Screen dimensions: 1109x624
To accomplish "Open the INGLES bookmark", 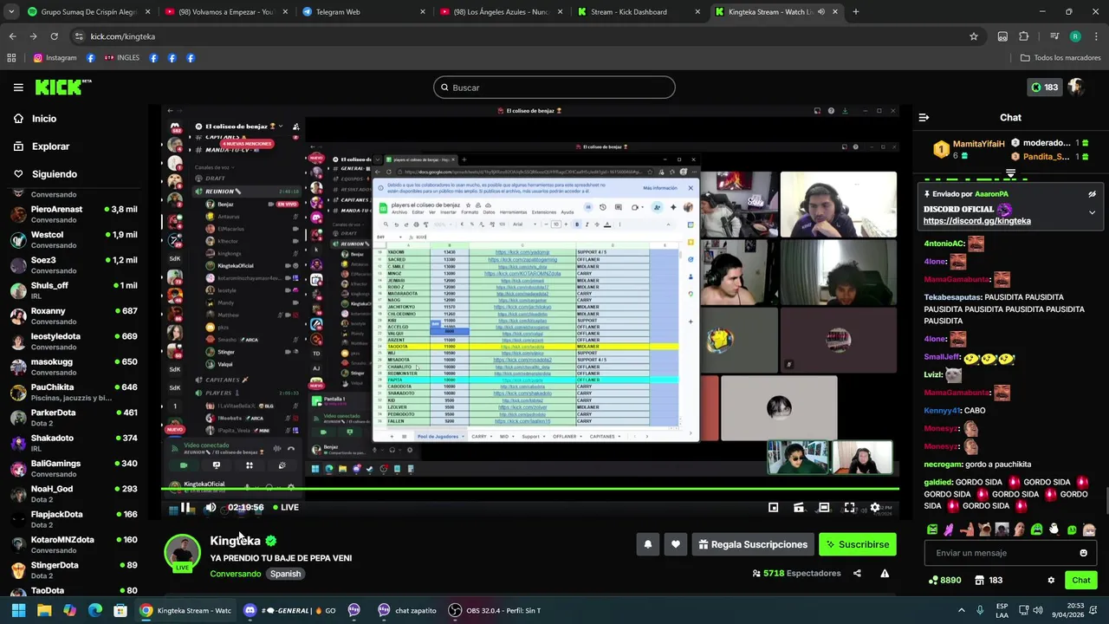I will click(122, 58).
